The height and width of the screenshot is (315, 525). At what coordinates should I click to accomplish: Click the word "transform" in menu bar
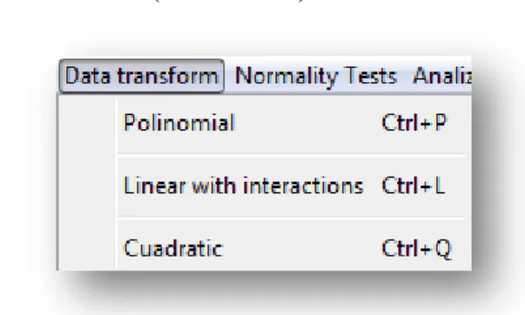click(x=167, y=76)
